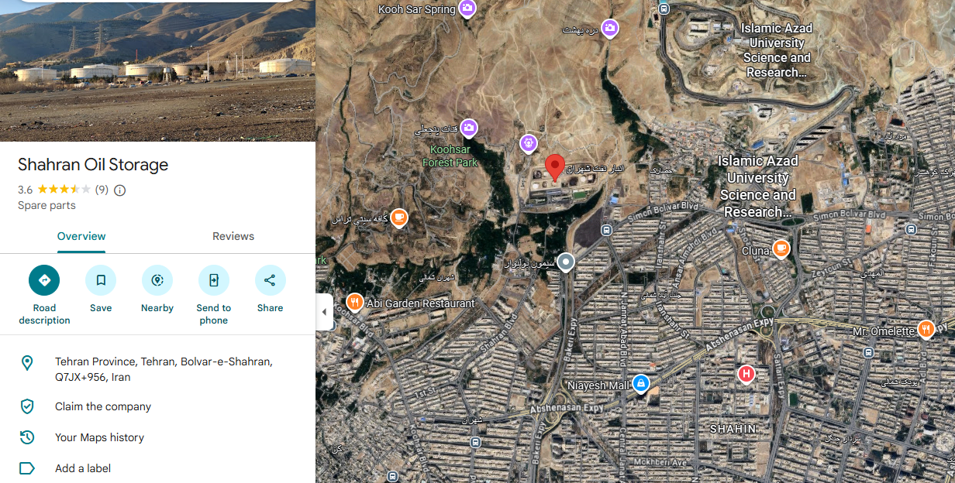
Task: Click the Mr. Omelette text label
Action: point(884,331)
